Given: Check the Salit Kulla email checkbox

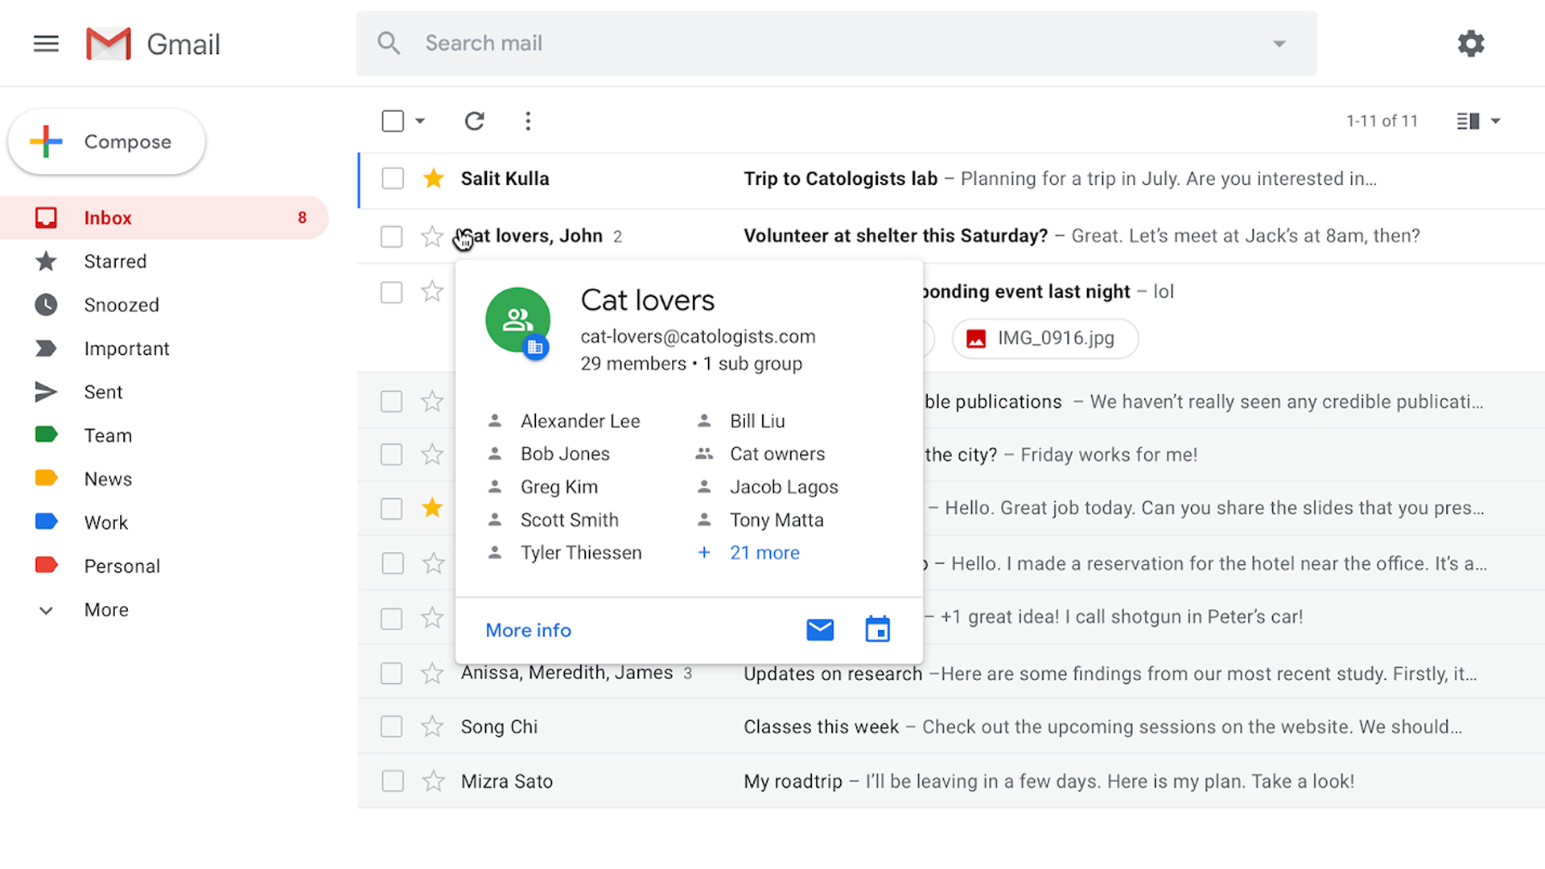Looking at the screenshot, I should (x=390, y=179).
